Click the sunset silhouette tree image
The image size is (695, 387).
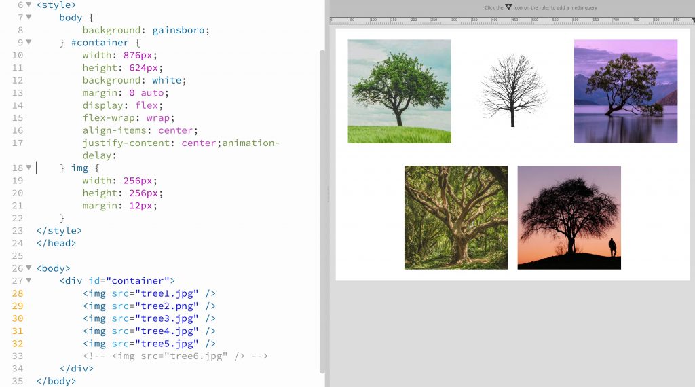click(x=569, y=217)
